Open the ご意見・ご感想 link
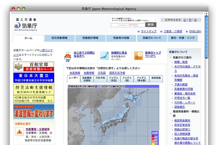 click(x=173, y=31)
